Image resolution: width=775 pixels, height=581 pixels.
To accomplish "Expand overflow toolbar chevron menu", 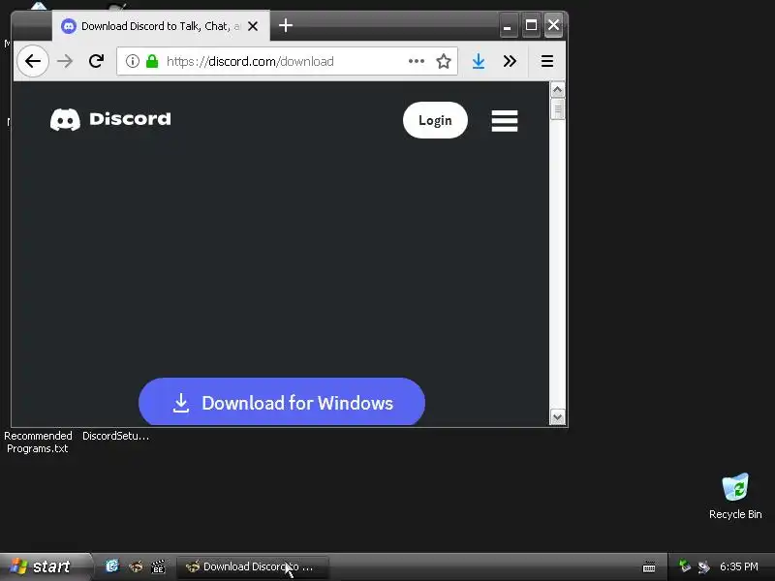I will pos(510,61).
